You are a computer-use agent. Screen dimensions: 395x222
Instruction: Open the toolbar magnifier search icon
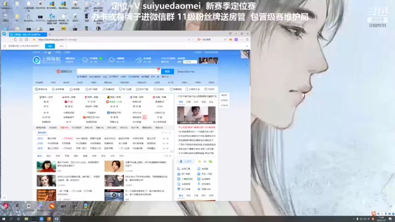(x=225, y=39)
